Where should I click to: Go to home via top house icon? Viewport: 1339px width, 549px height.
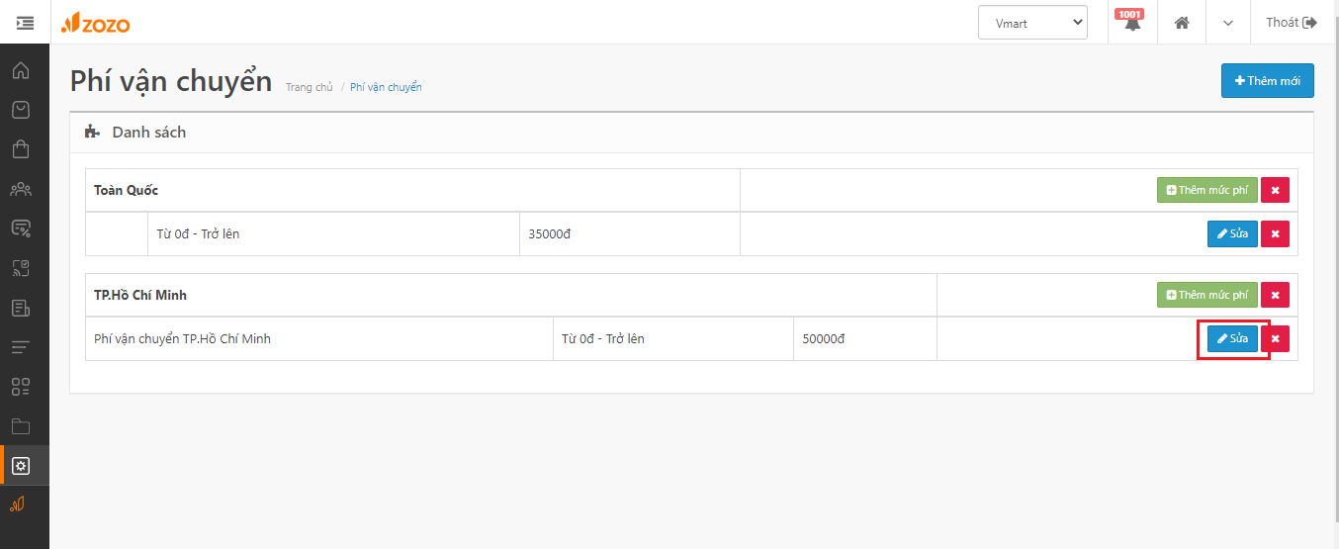1182,23
